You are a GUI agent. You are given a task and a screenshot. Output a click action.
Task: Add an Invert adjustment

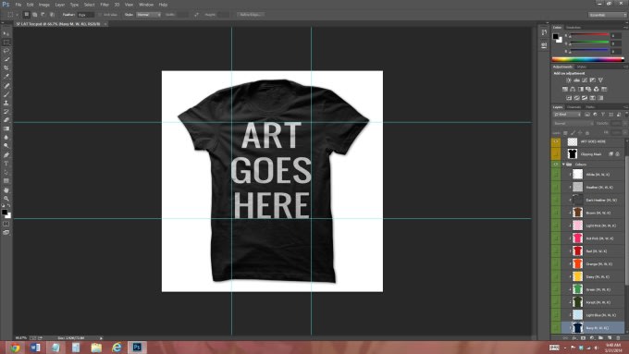569,98
